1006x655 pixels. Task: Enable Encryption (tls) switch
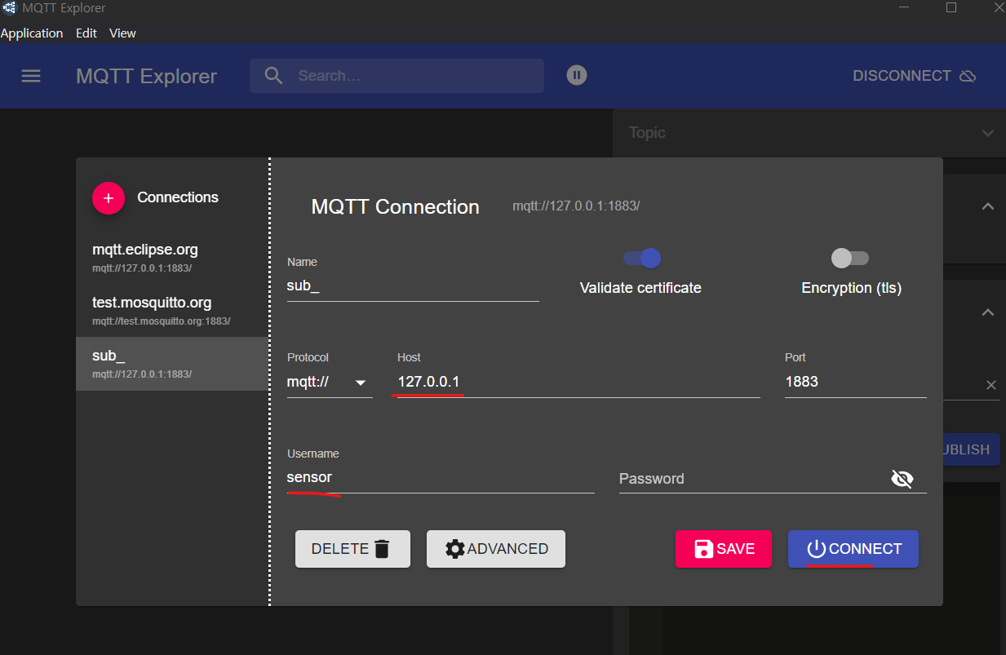click(x=849, y=259)
